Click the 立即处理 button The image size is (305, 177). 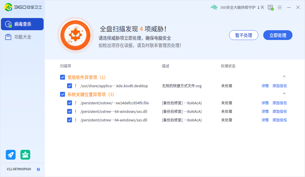pyautogui.click(x=278, y=35)
